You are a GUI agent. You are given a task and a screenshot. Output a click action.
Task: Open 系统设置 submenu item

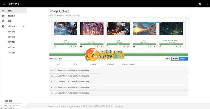point(11,47)
